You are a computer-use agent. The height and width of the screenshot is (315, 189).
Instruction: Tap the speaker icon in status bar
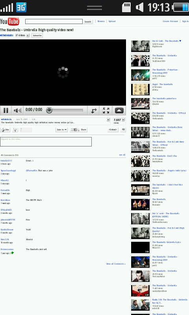point(140,7)
